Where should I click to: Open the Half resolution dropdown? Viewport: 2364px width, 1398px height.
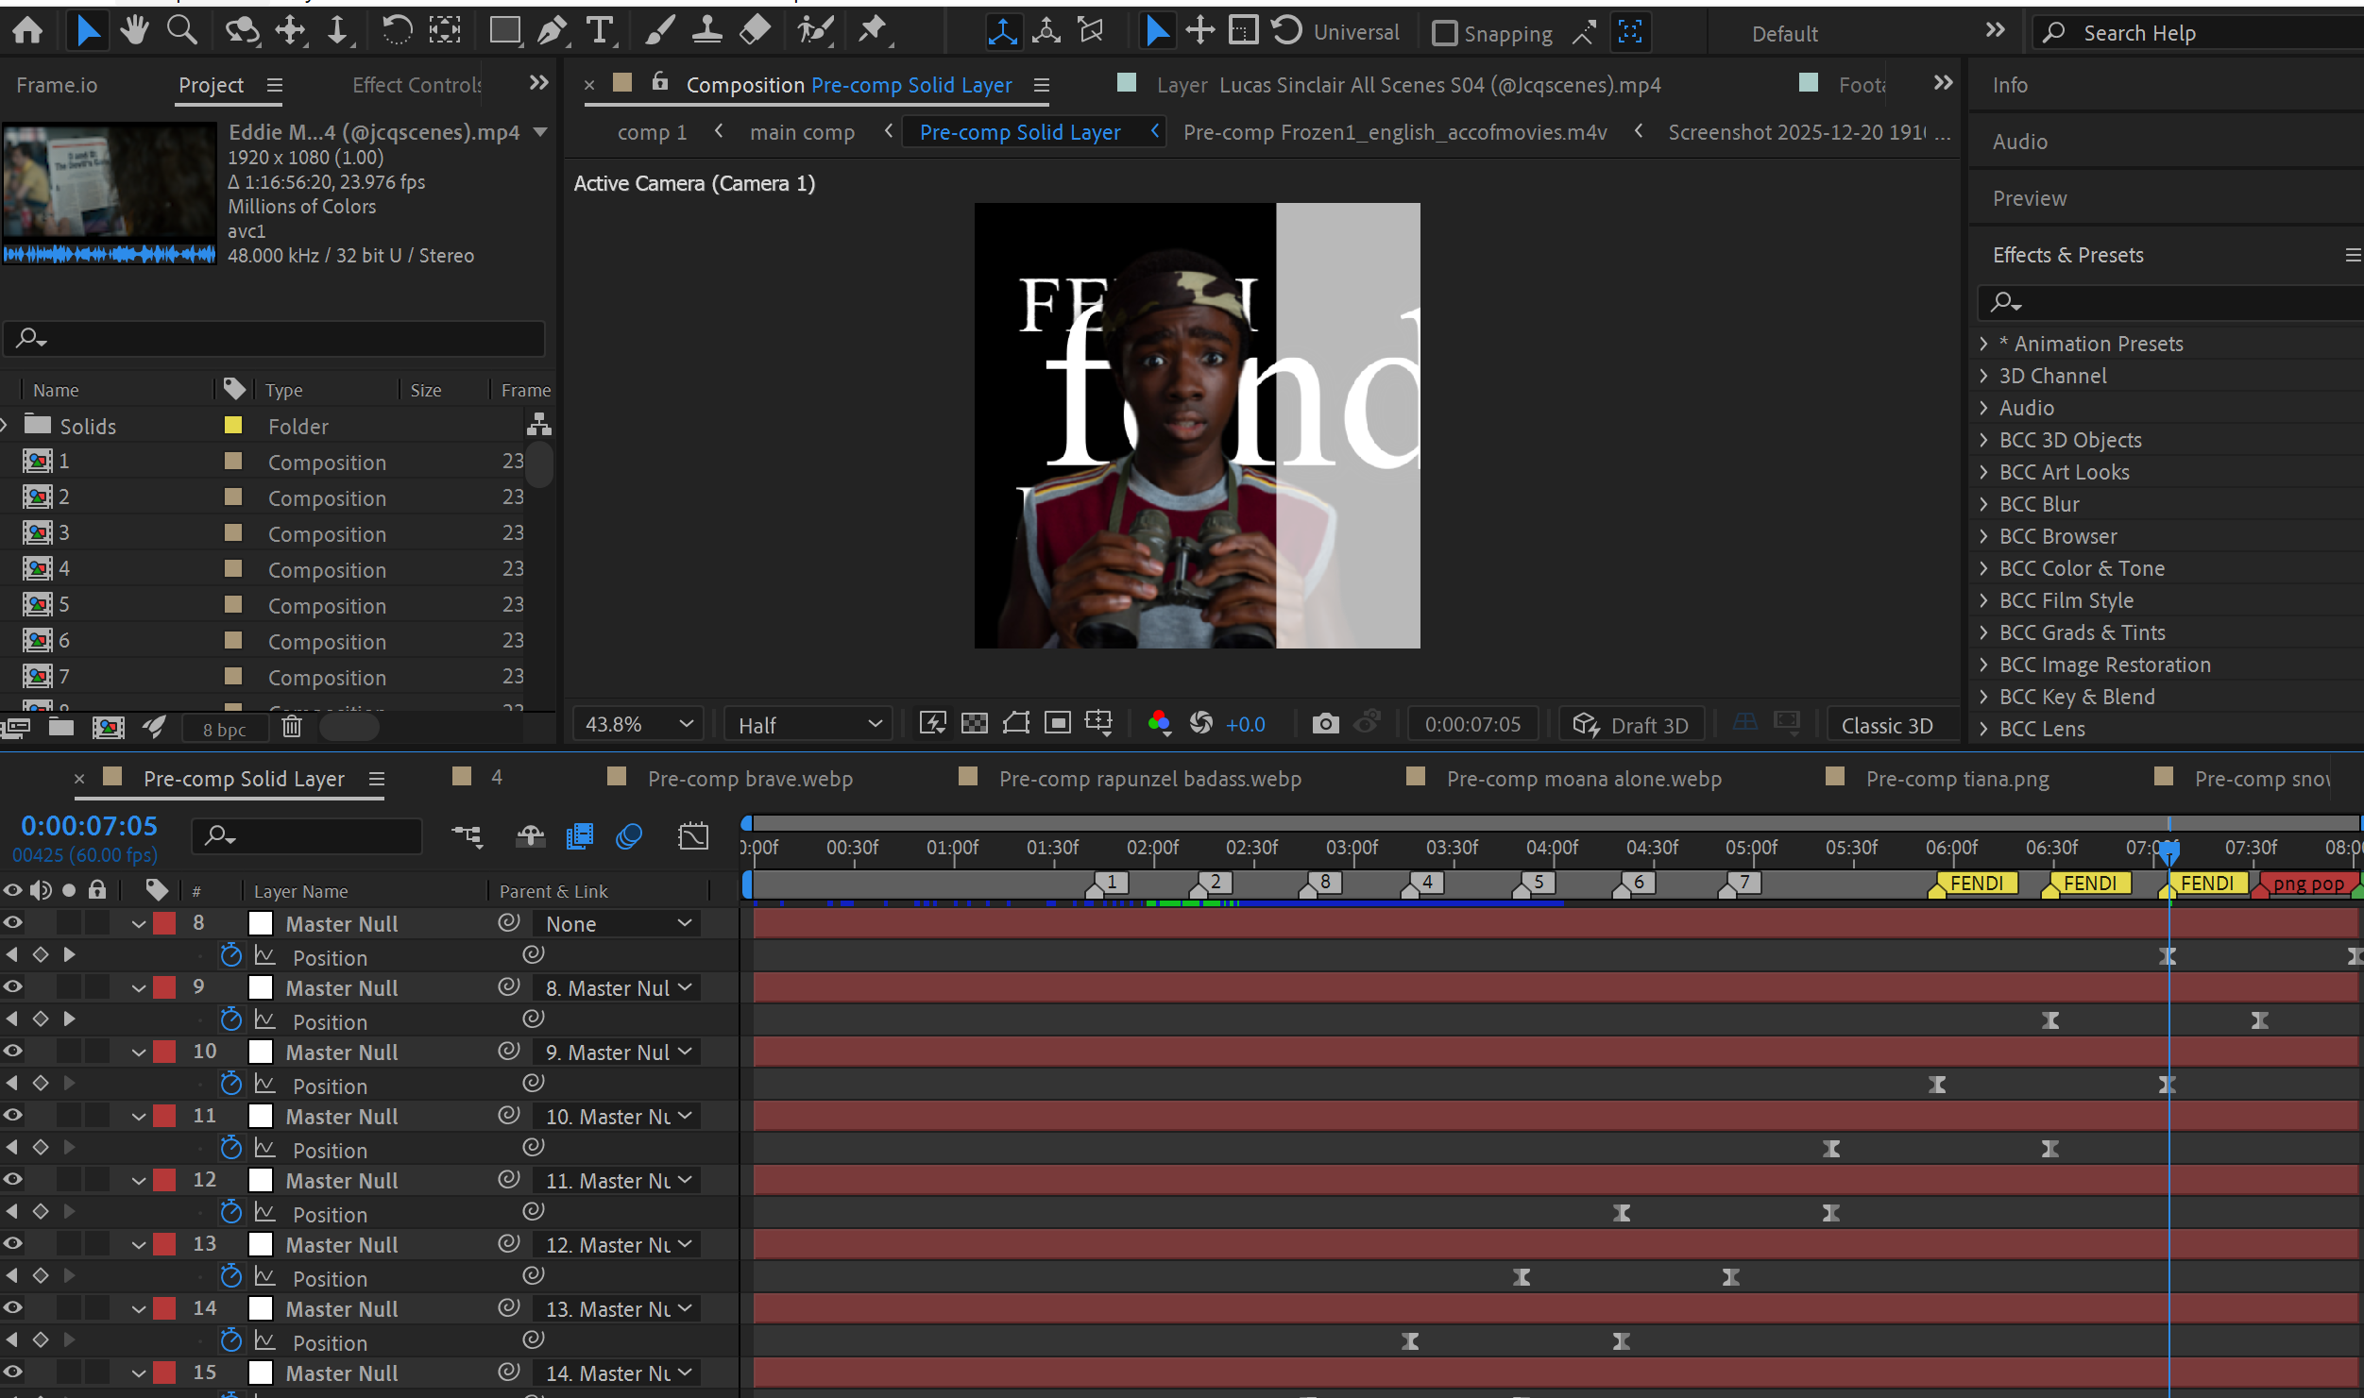(808, 725)
